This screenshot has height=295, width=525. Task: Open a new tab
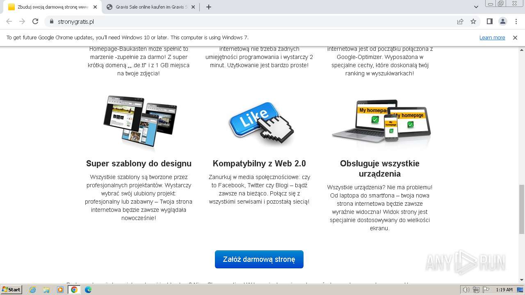coord(209,7)
